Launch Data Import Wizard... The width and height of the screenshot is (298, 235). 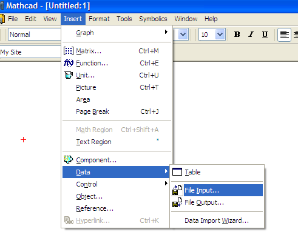[217, 220]
